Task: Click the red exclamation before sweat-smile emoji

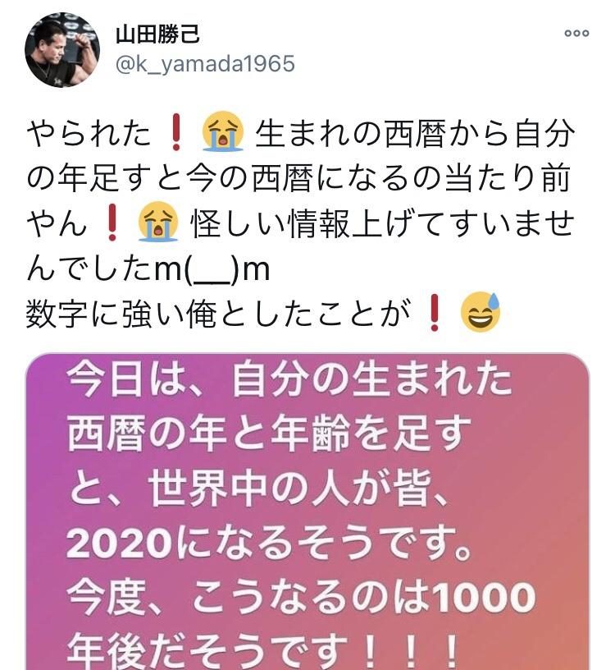Action: click(435, 312)
